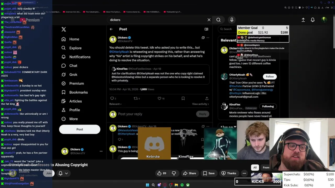This screenshot has width=335, height=188.
Task: Repost the Dickers tweet
Action: point(136,98)
